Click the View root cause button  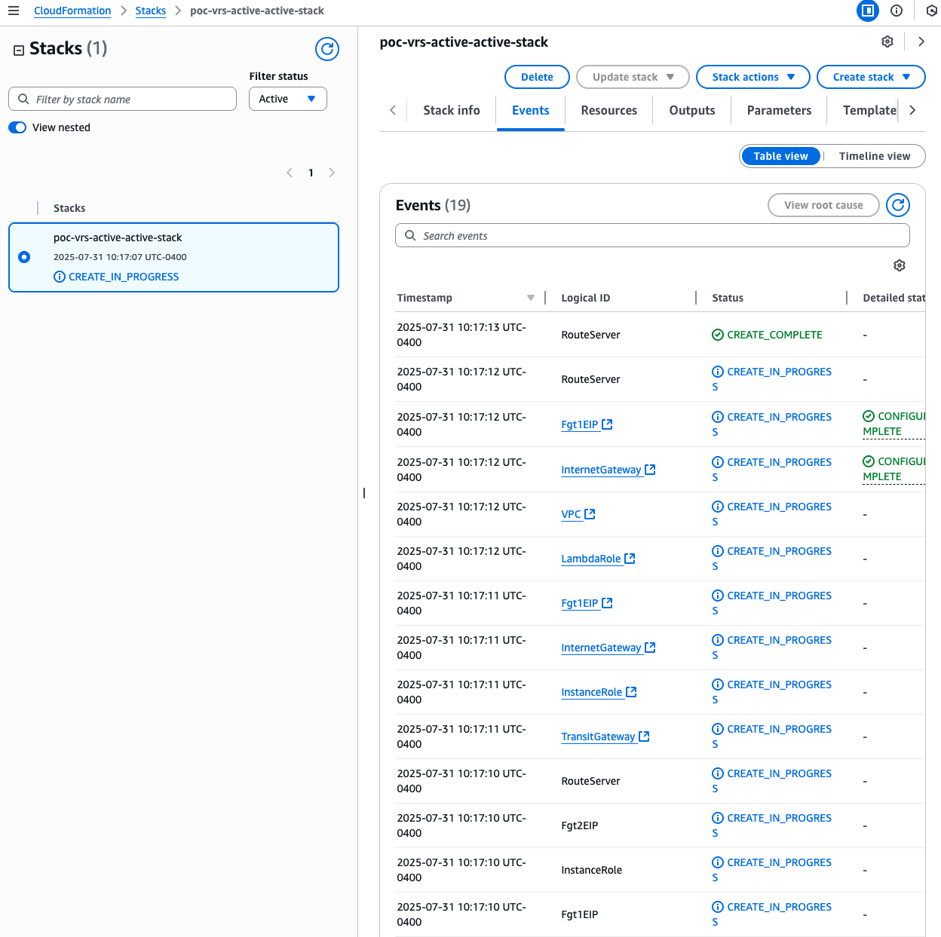pos(823,205)
